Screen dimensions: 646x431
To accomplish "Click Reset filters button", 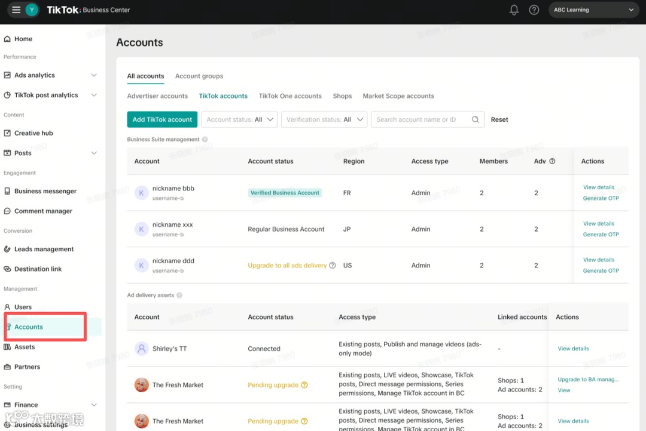I will point(499,119).
